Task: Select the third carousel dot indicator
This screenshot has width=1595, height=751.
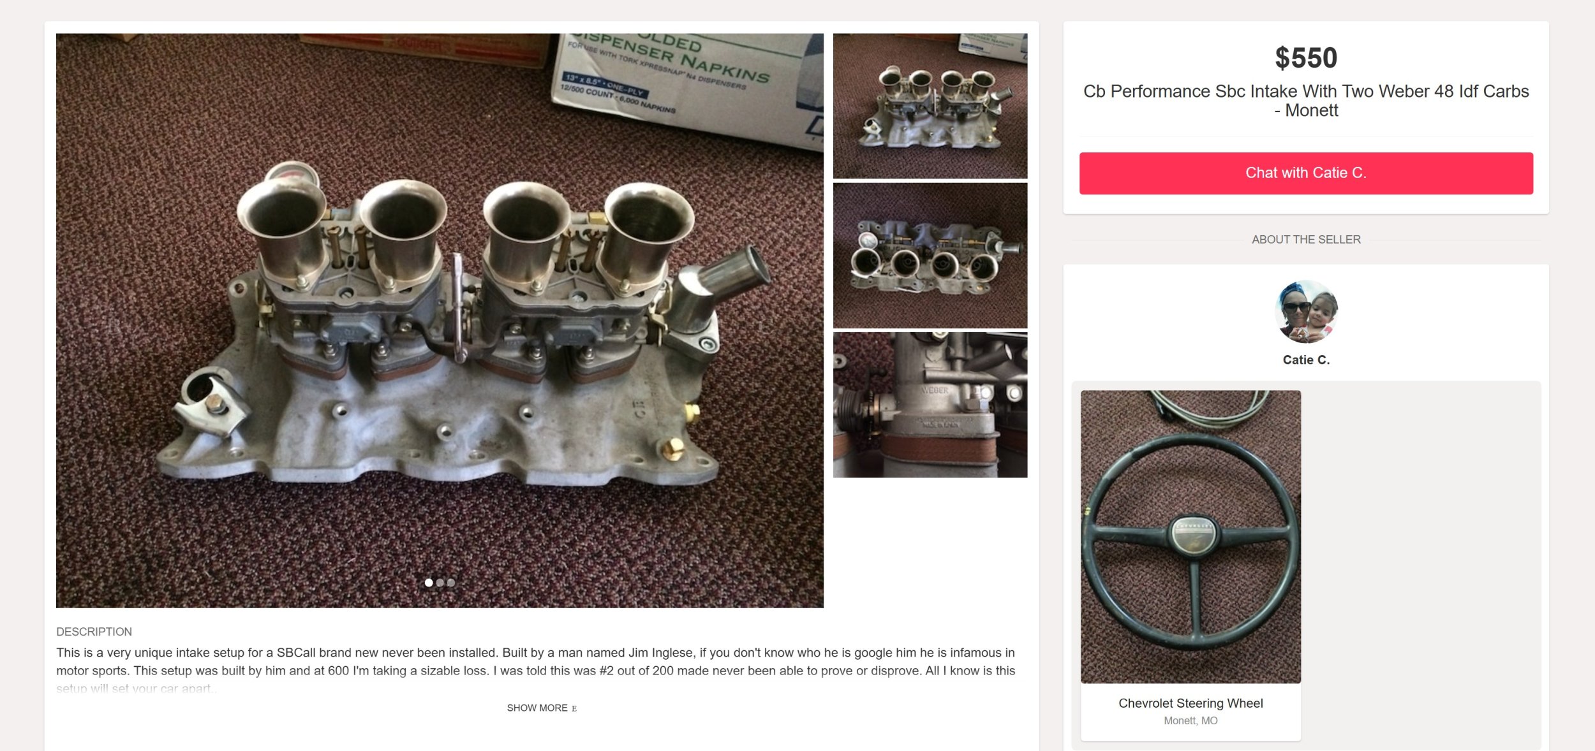Action: click(451, 583)
